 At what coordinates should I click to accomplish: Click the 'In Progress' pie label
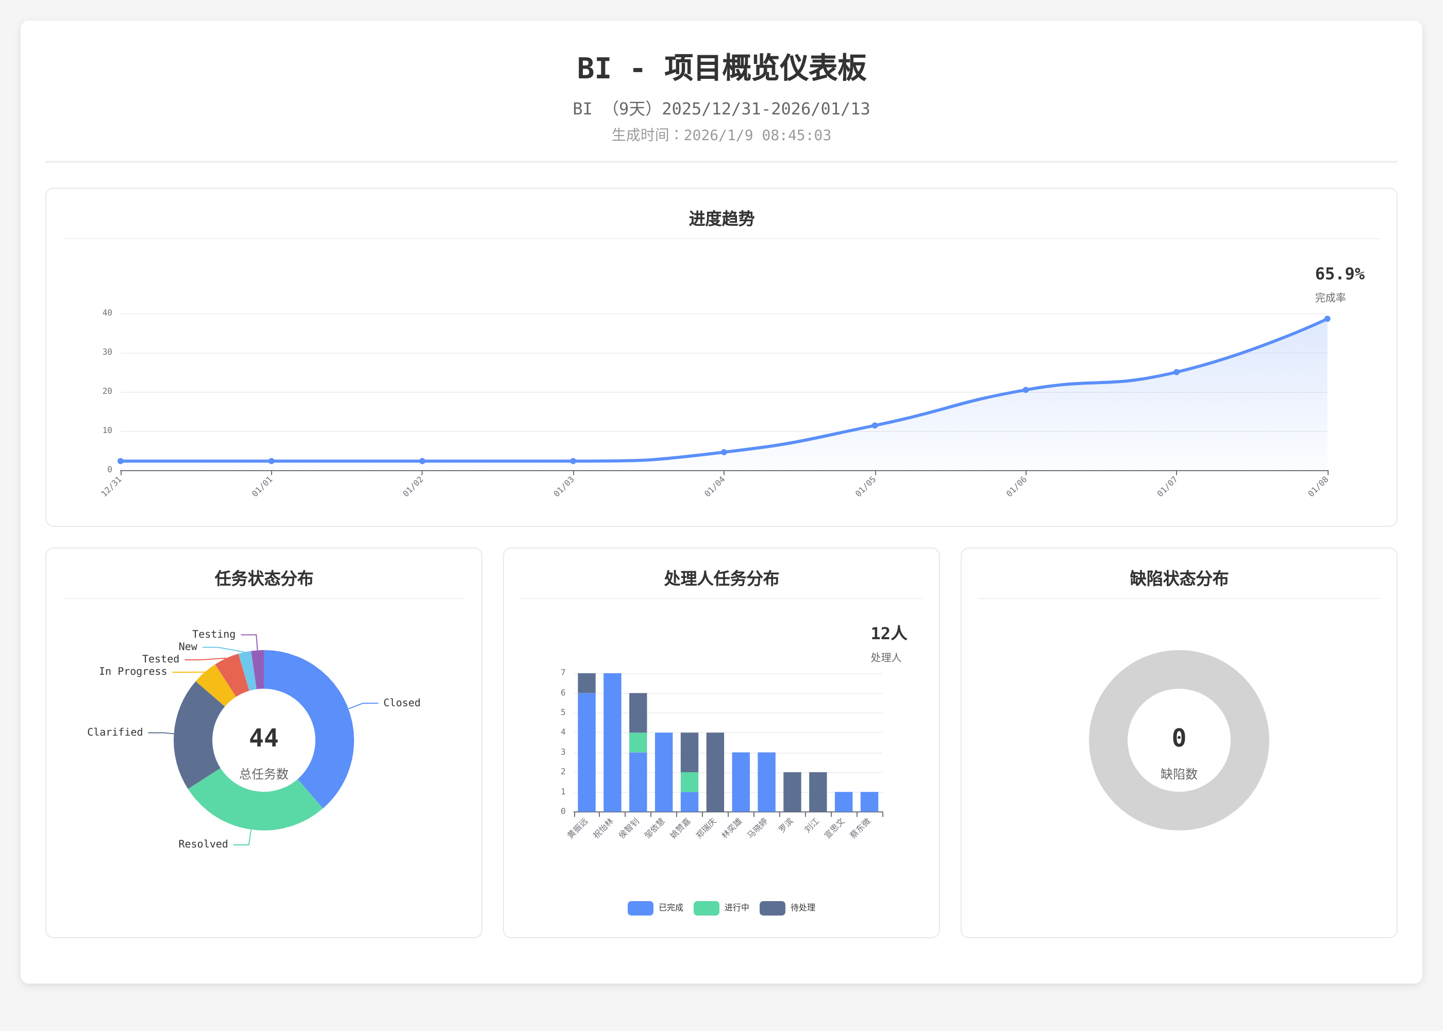(132, 671)
